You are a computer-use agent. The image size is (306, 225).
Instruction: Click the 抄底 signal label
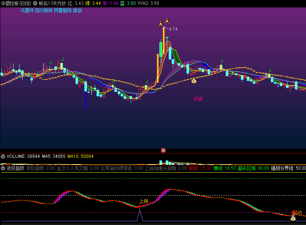[198, 99]
